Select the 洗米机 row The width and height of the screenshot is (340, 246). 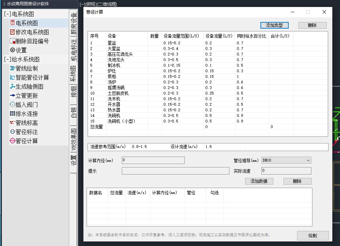tap(207, 99)
